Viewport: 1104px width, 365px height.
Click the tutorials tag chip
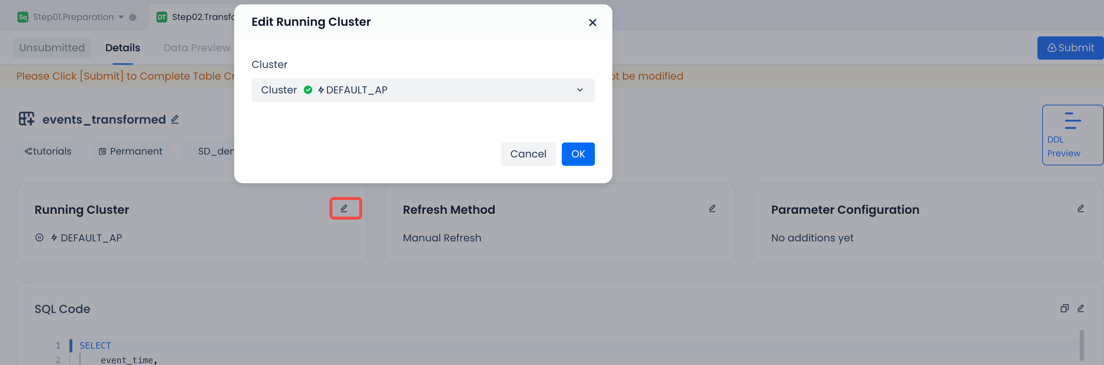[48, 151]
